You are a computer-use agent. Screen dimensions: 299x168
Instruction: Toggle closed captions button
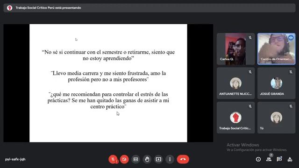pyautogui.click(x=135, y=159)
